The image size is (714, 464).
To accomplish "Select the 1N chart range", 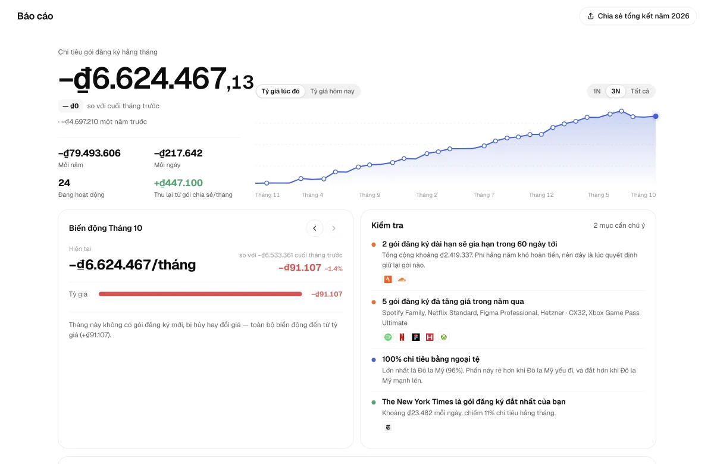I will pos(597,91).
